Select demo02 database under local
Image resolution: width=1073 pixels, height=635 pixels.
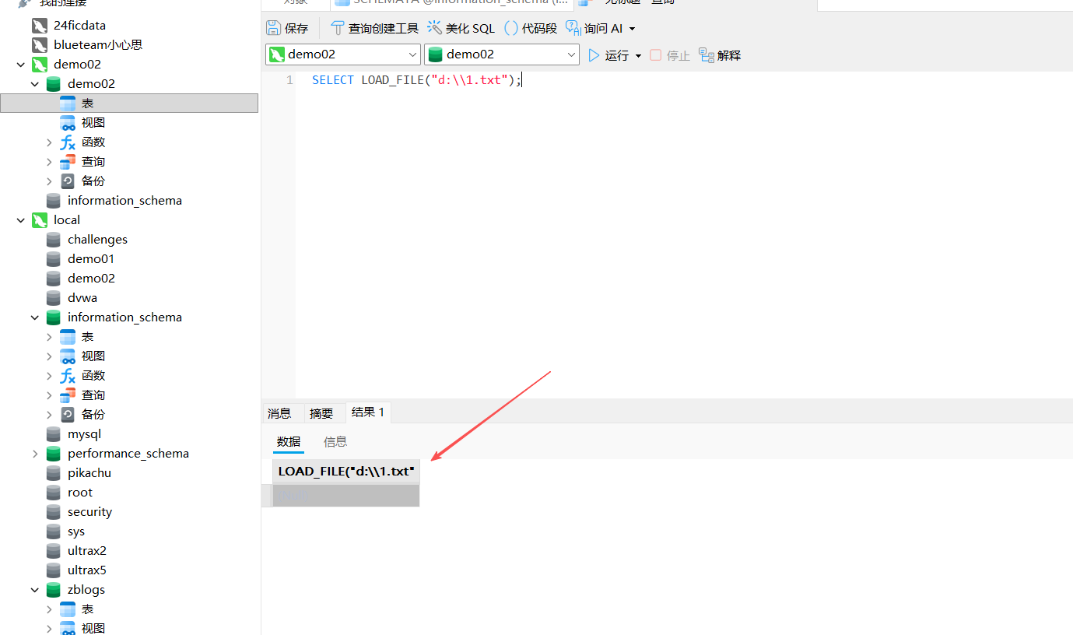click(x=91, y=279)
